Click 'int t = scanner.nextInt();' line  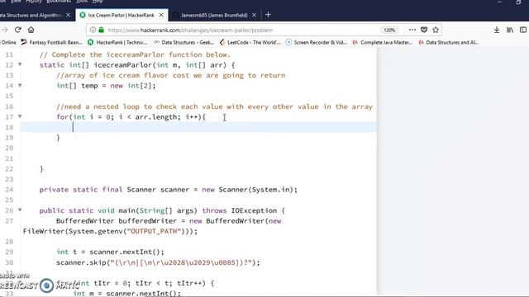click(x=110, y=252)
